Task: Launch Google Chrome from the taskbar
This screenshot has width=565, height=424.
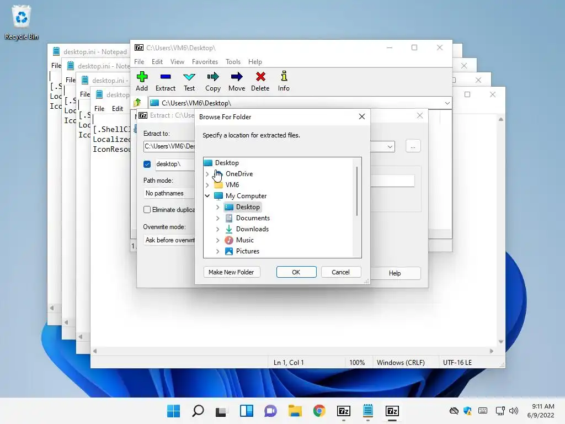Action: pos(319,411)
